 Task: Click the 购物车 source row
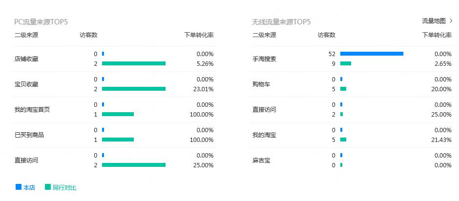pyautogui.click(x=261, y=84)
